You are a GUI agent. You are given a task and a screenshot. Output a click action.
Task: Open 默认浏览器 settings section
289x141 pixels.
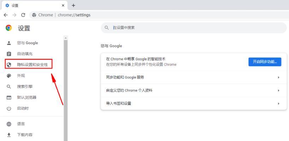[27, 97]
